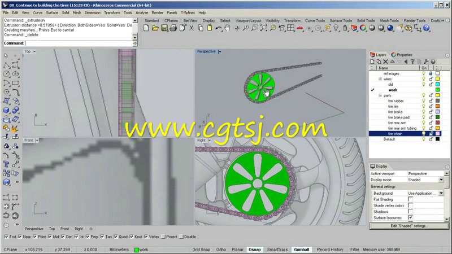Toggle SmartTrack in status bar
The height and width of the screenshot is (254, 452).
(277, 249)
